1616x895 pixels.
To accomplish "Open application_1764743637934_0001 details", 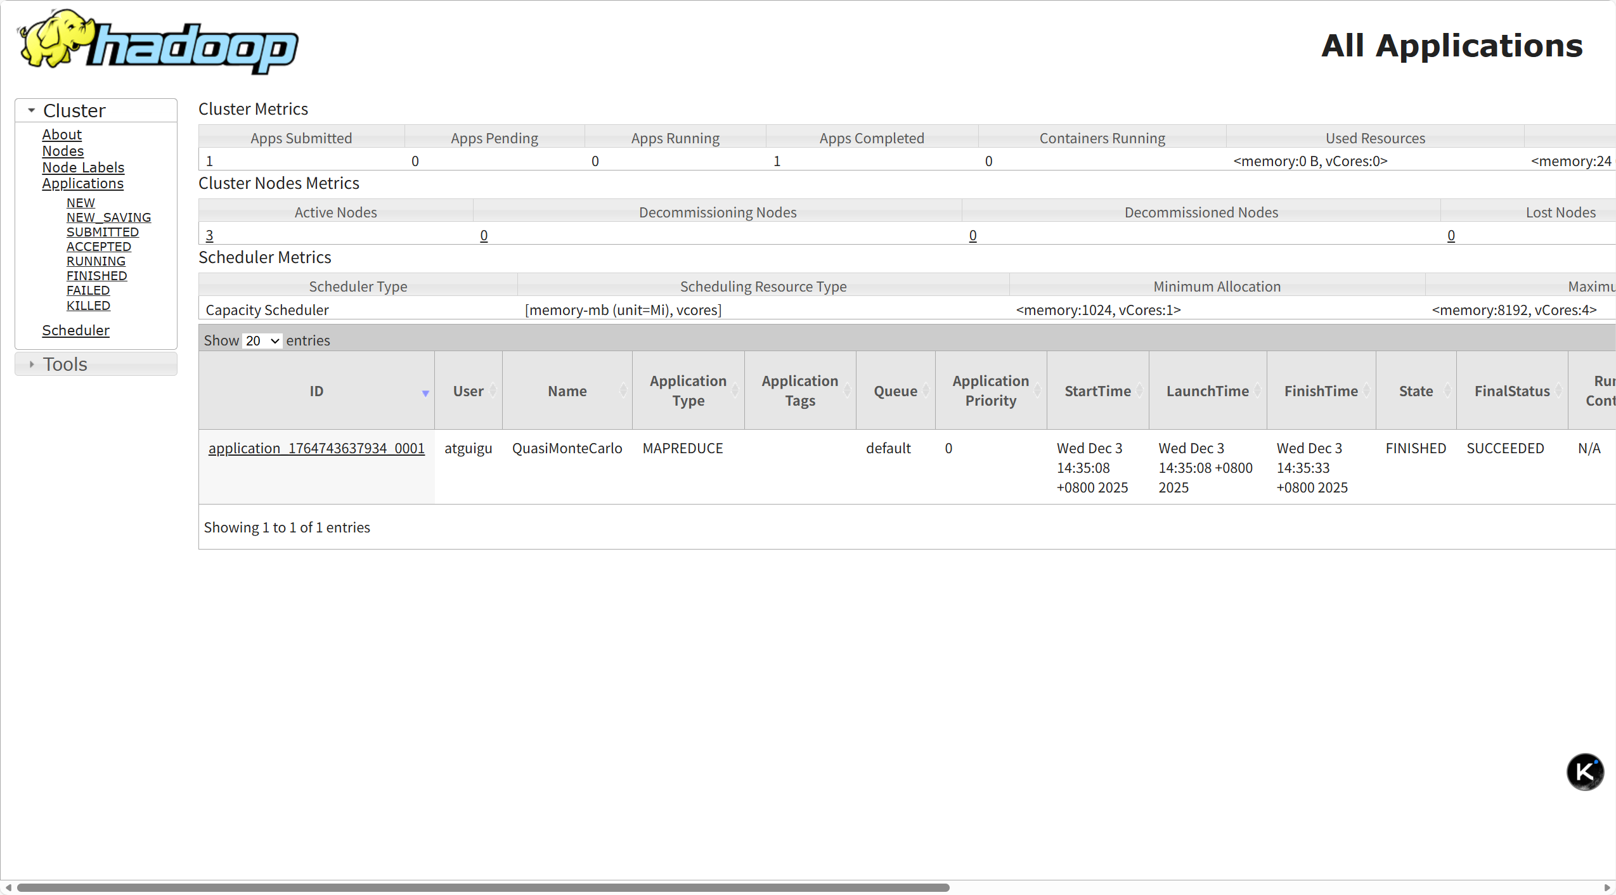I will point(316,448).
